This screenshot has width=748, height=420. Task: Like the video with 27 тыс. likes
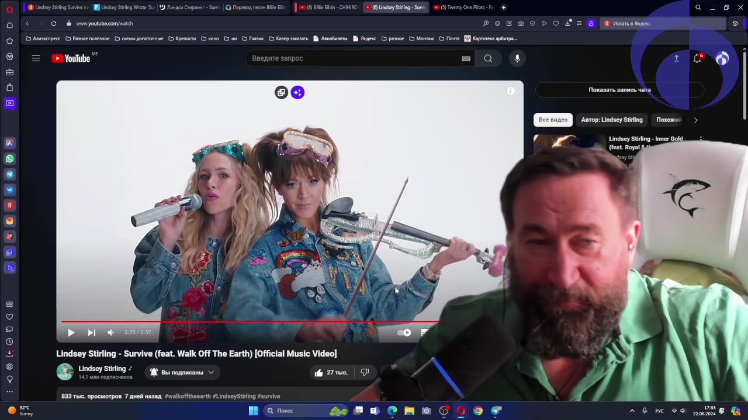pos(331,372)
